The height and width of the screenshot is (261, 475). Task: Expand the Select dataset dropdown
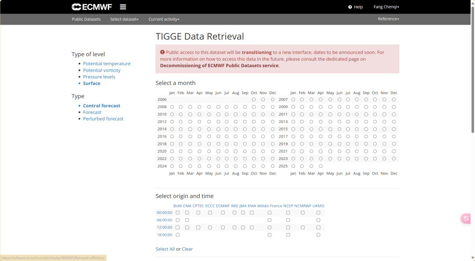click(124, 19)
